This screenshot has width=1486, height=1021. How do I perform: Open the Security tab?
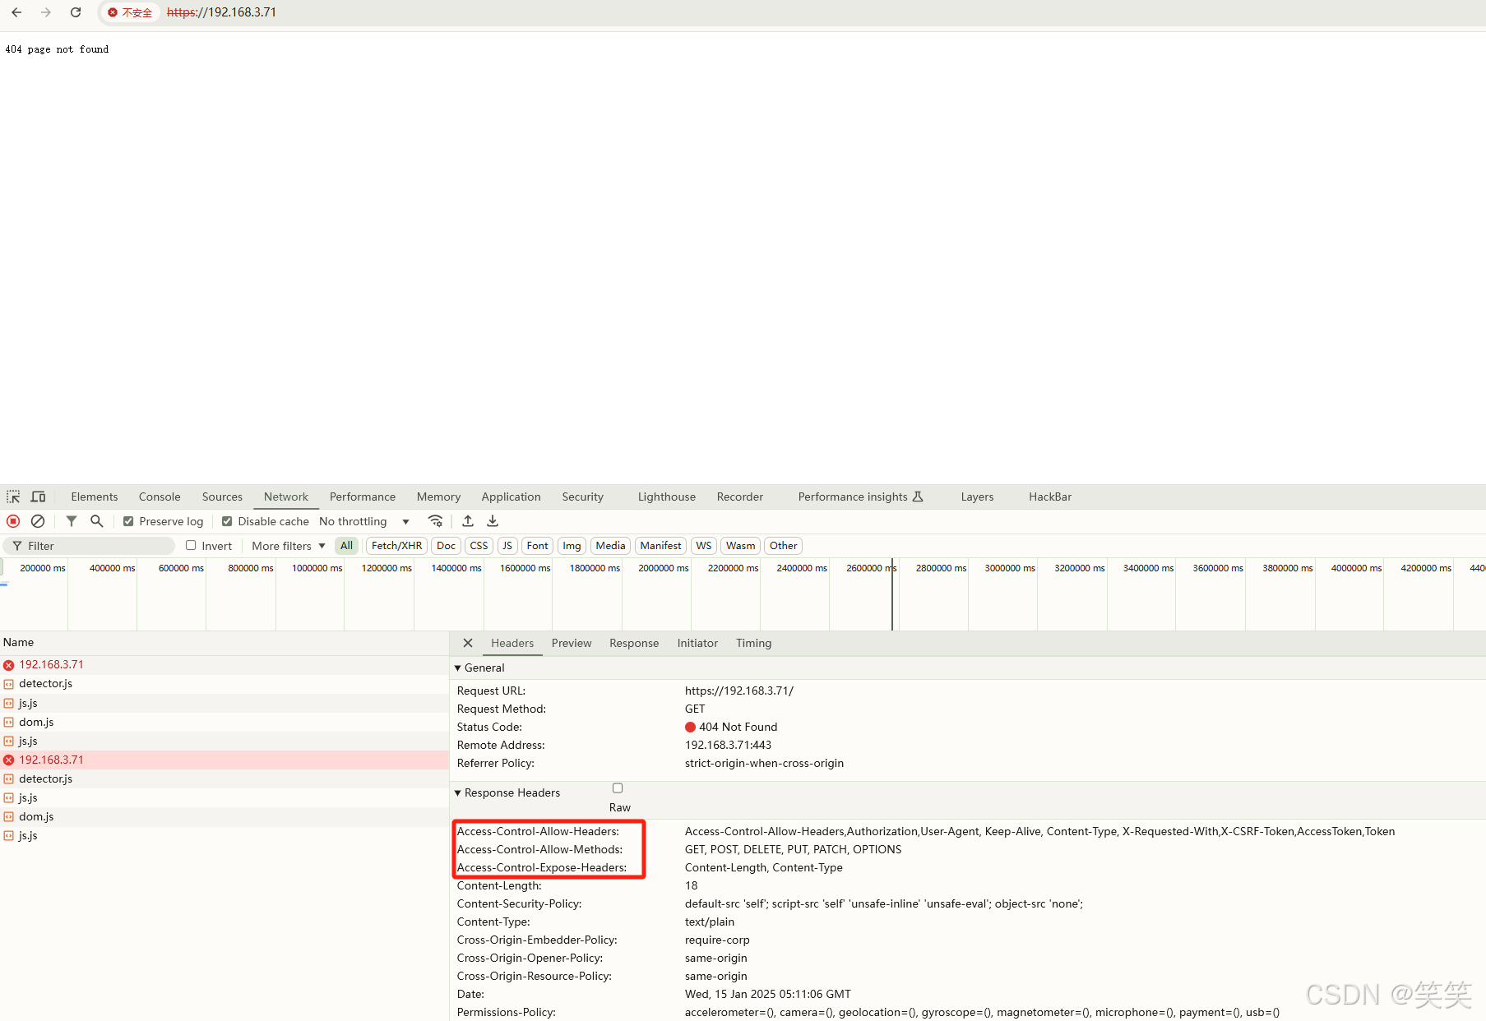583,497
